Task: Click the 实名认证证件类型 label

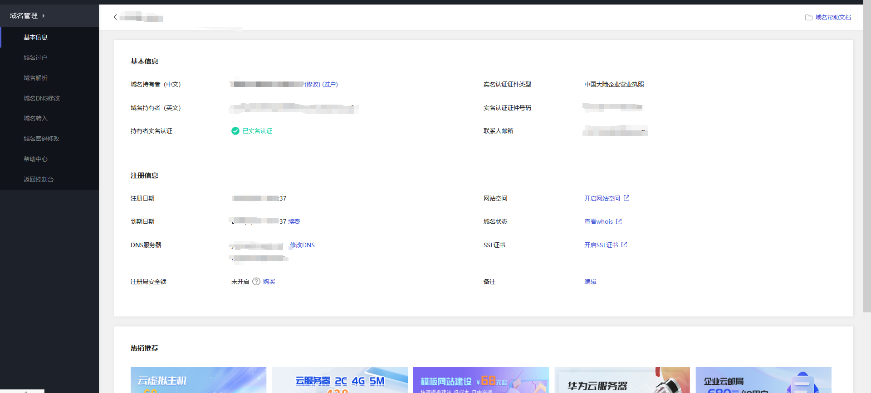Action: 507,84
